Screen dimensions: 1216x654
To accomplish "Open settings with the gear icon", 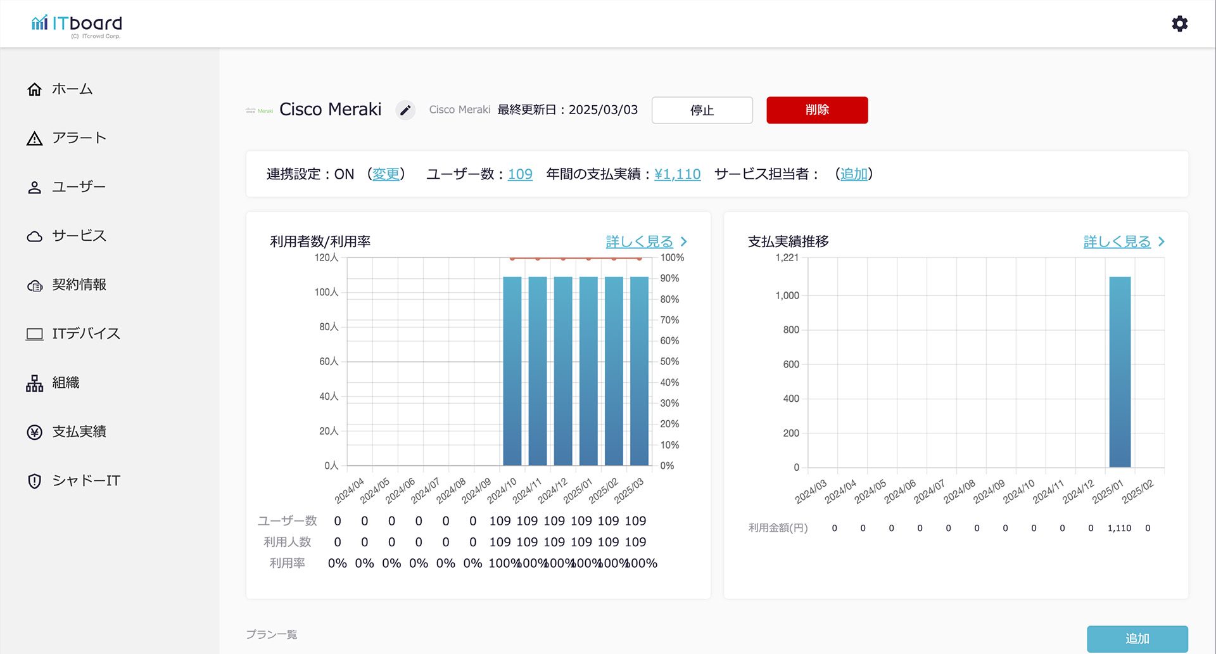I will [1179, 24].
